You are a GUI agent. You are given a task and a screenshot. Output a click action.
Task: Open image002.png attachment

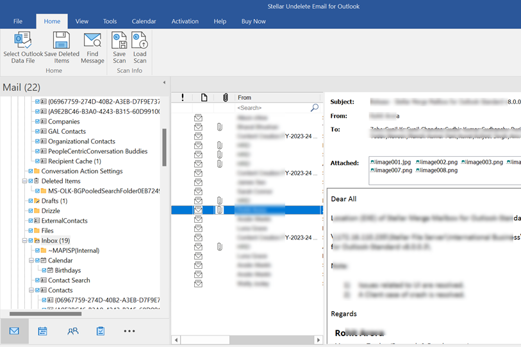click(x=436, y=162)
